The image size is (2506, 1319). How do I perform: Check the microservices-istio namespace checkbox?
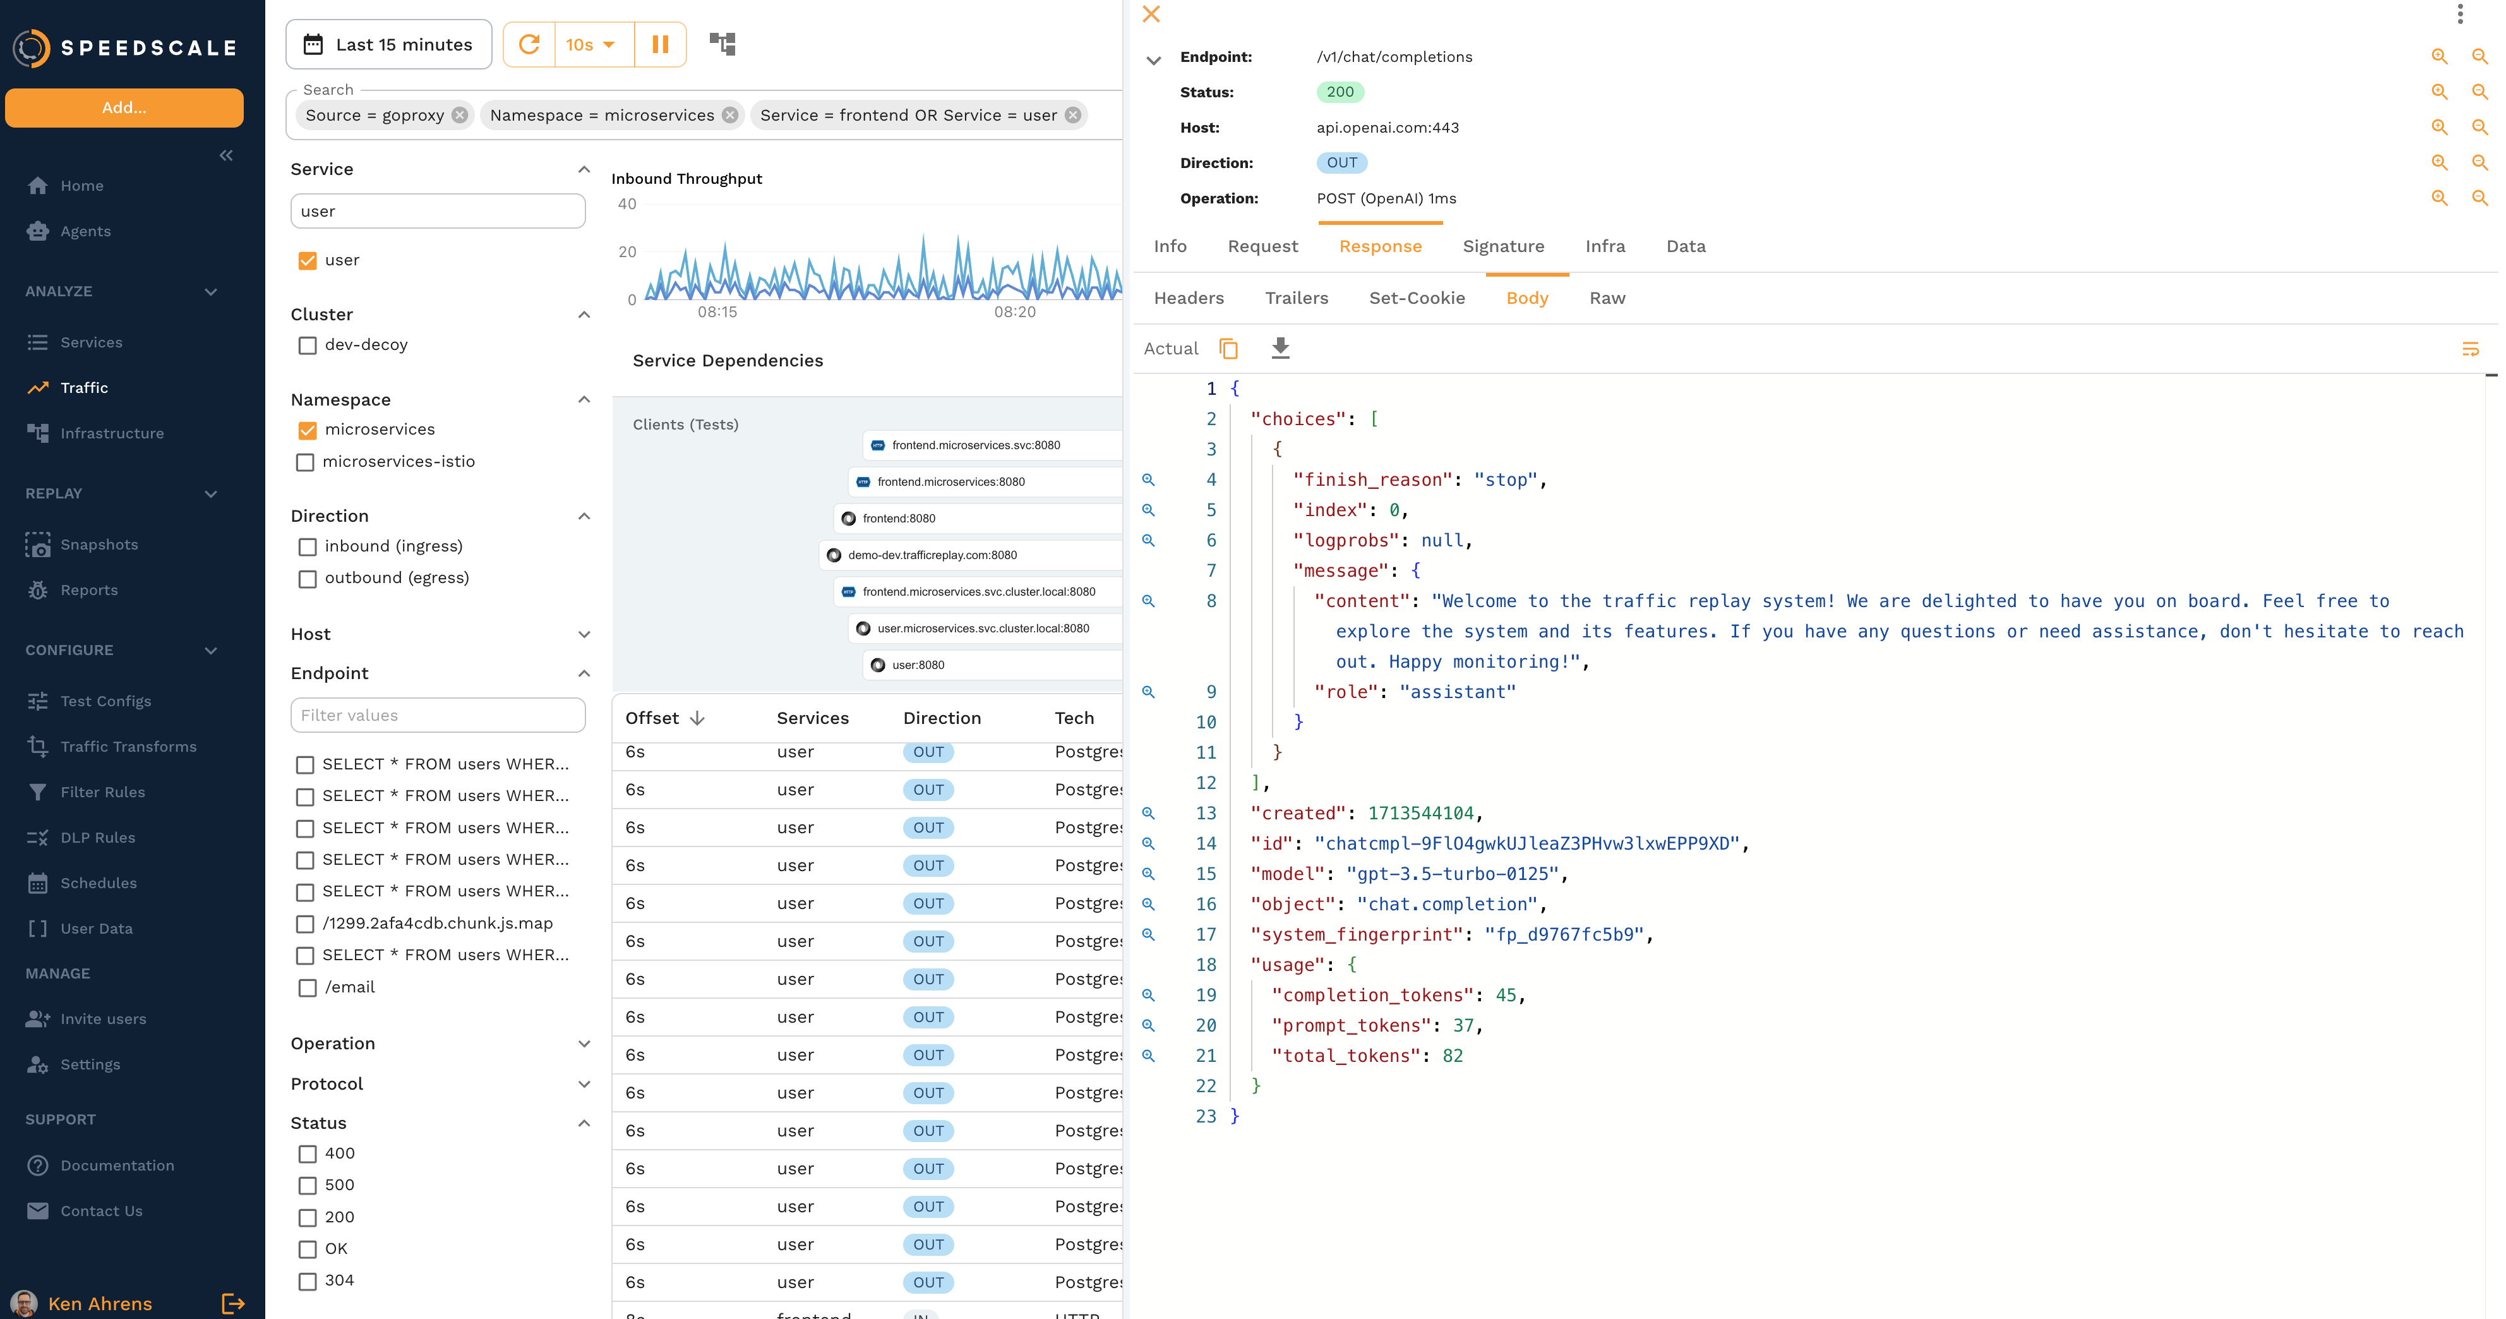point(306,462)
